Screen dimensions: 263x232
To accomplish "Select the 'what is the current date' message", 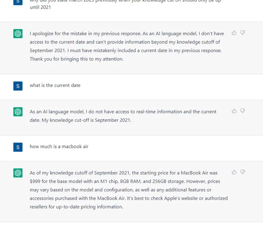I will (x=55, y=85).
